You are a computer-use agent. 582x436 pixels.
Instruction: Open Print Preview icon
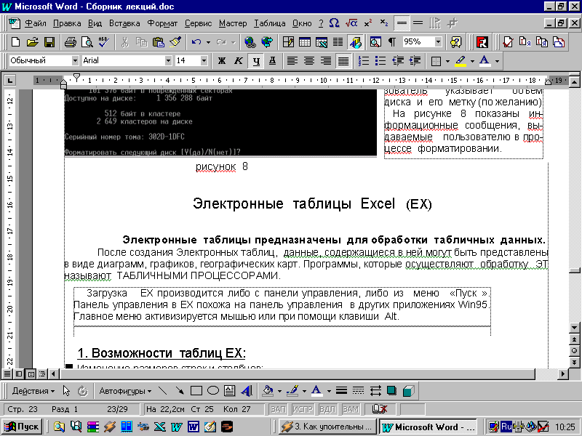coord(87,42)
